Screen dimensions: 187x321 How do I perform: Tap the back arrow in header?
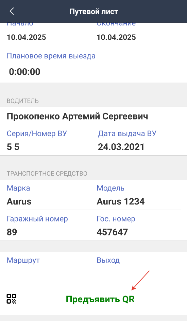(12, 11)
